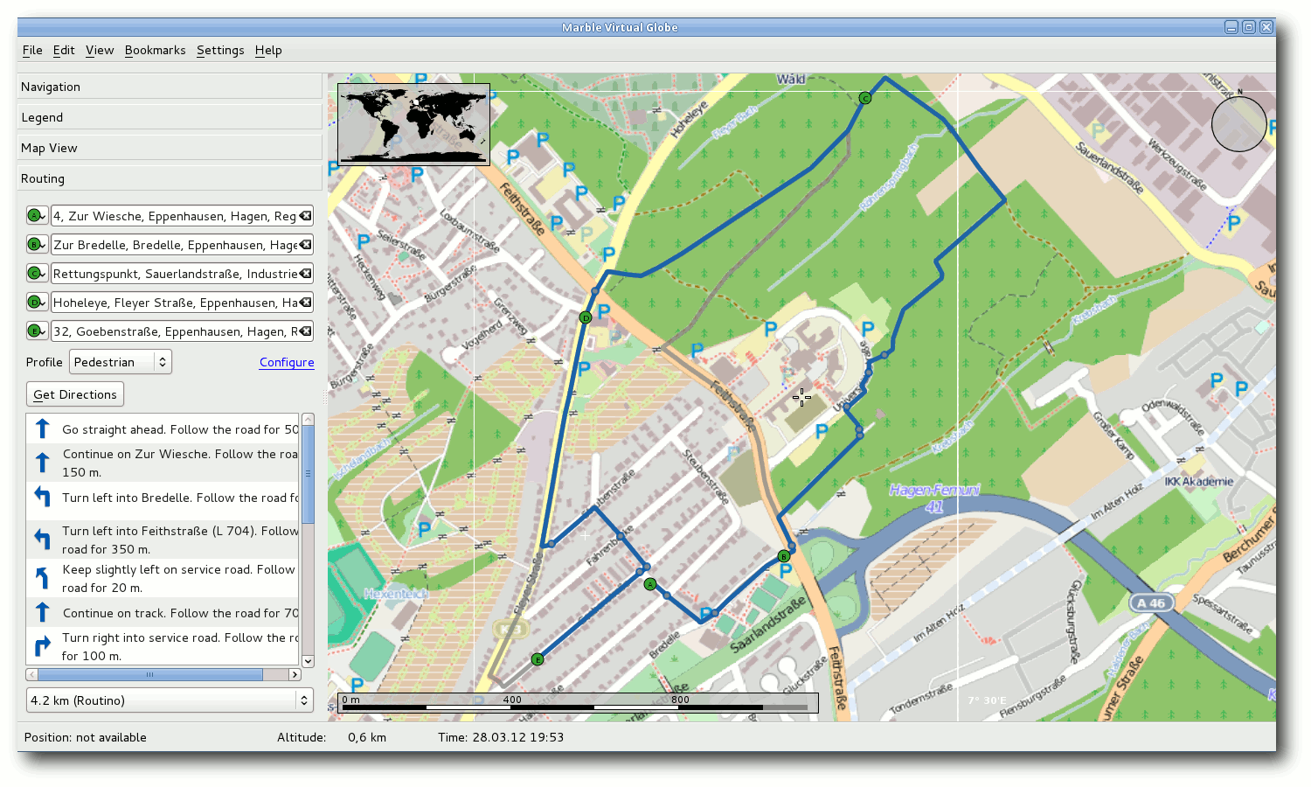
Task: Clear the Zur Bredelle address field
Action: (305, 245)
